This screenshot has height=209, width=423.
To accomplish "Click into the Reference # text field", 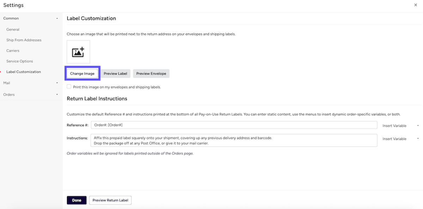I will (x=234, y=125).
